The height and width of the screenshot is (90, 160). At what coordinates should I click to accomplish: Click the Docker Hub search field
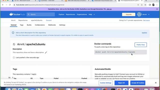point(41,14)
